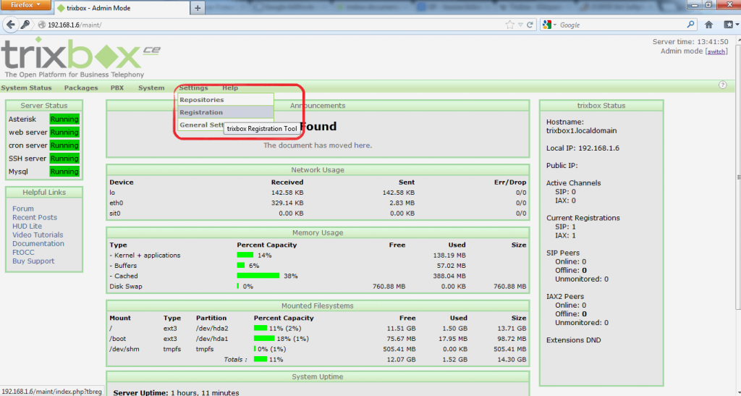The height and width of the screenshot is (396, 741).
Task: Click the /boot 18% capacity bar
Action: click(x=264, y=339)
